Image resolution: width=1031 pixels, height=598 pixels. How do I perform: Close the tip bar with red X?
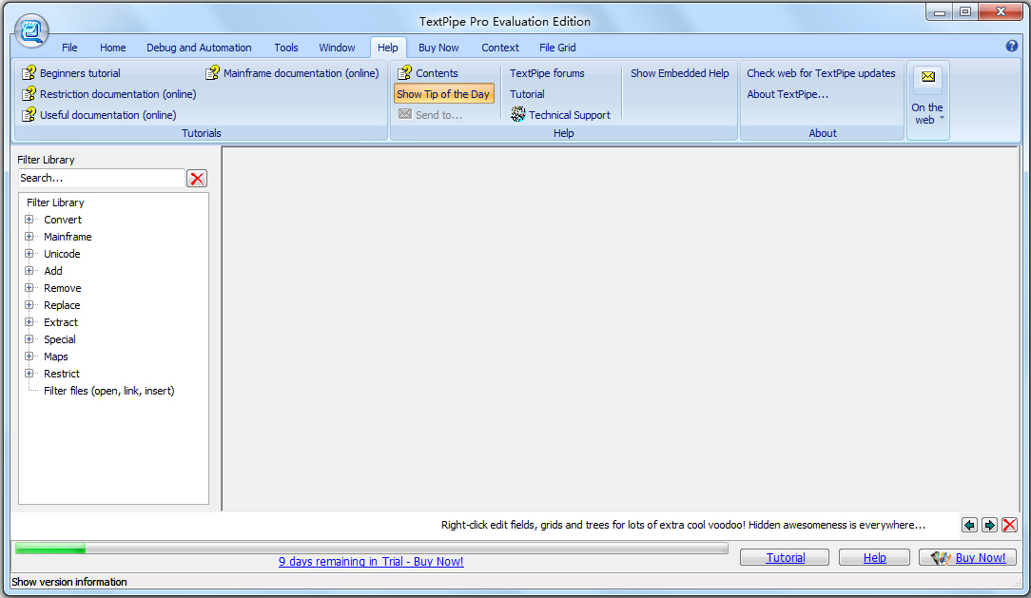pos(1009,525)
